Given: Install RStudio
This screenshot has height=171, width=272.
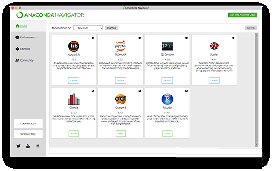Looking at the screenshot, I should click(x=167, y=133).
